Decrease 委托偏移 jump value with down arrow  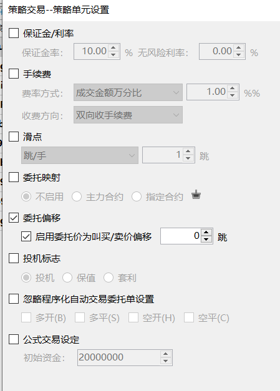pyautogui.click(x=206, y=239)
